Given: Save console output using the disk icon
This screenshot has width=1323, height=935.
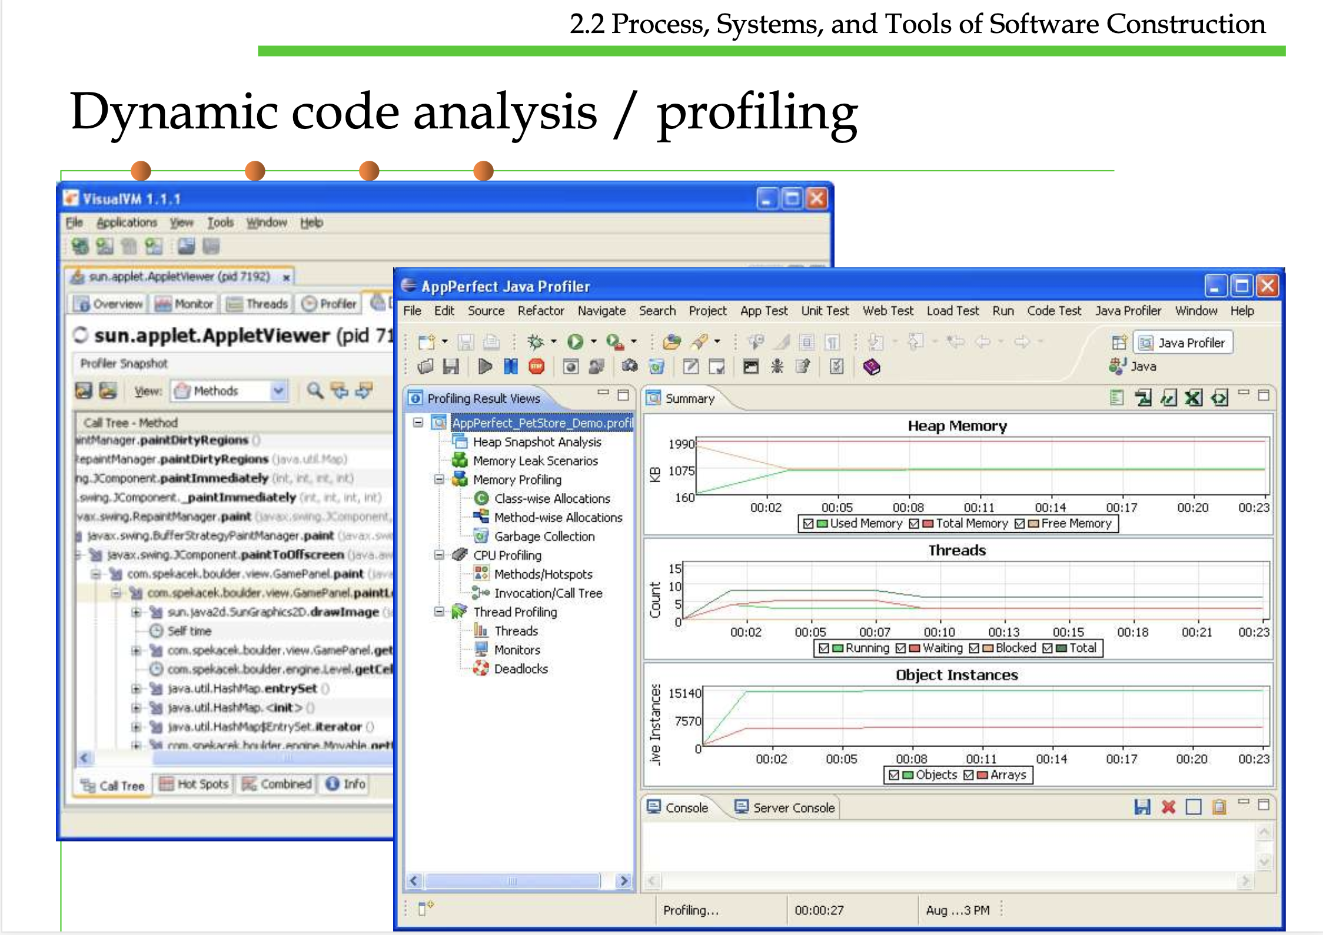Looking at the screenshot, I should (x=1142, y=807).
